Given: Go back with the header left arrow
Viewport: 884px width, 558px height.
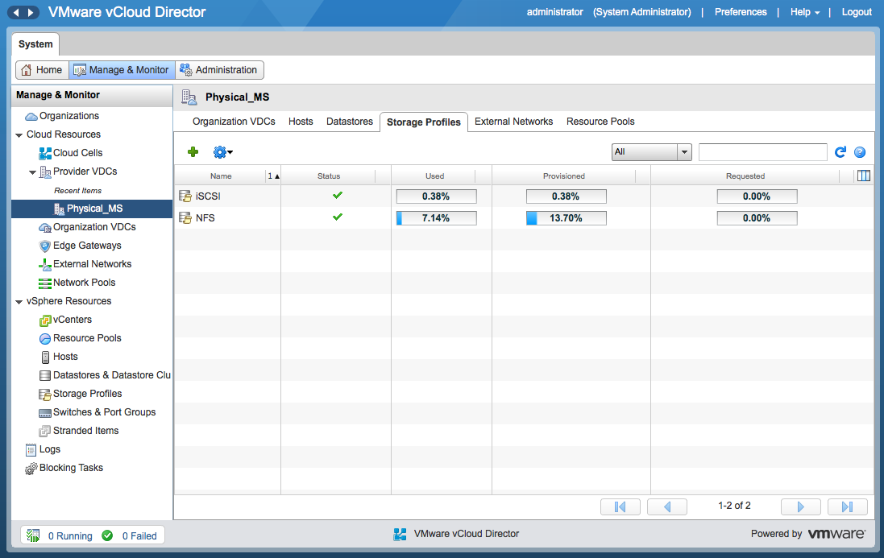Looking at the screenshot, I should pos(16,12).
